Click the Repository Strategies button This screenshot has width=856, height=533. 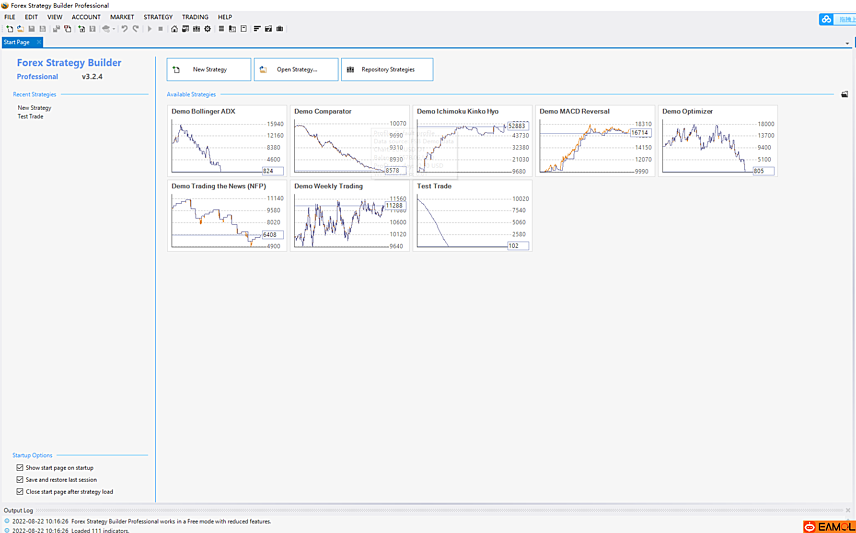pos(387,70)
